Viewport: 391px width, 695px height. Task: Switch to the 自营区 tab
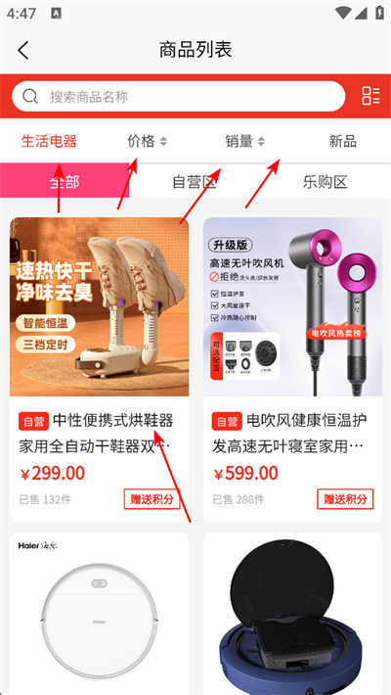click(195, 182)
